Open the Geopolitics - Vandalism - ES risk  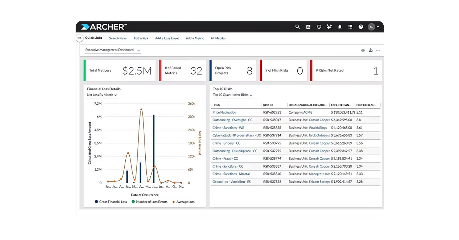tap(231, 182)
